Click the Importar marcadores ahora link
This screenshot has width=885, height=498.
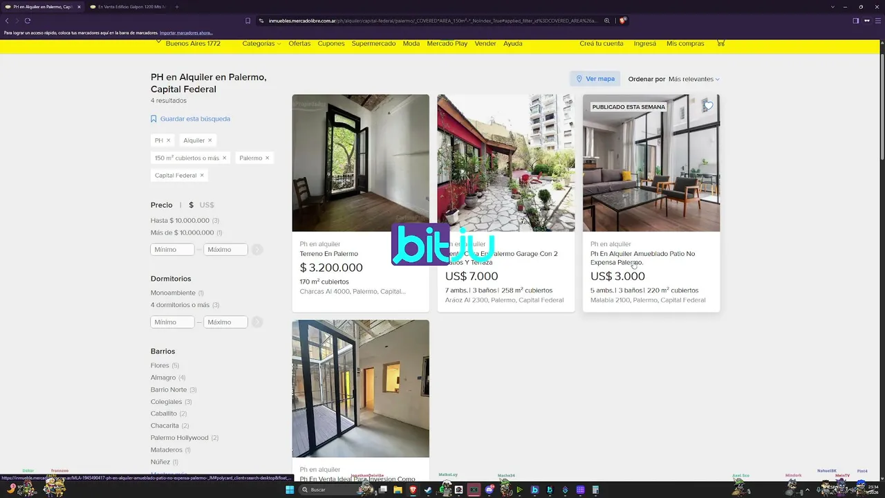[x=186, y=33]
